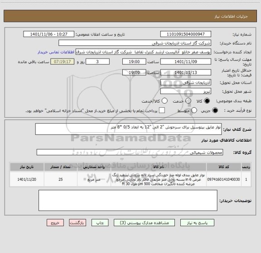Click the product name cell in row 1
This screenshot has width=261, height=253.
159,179
